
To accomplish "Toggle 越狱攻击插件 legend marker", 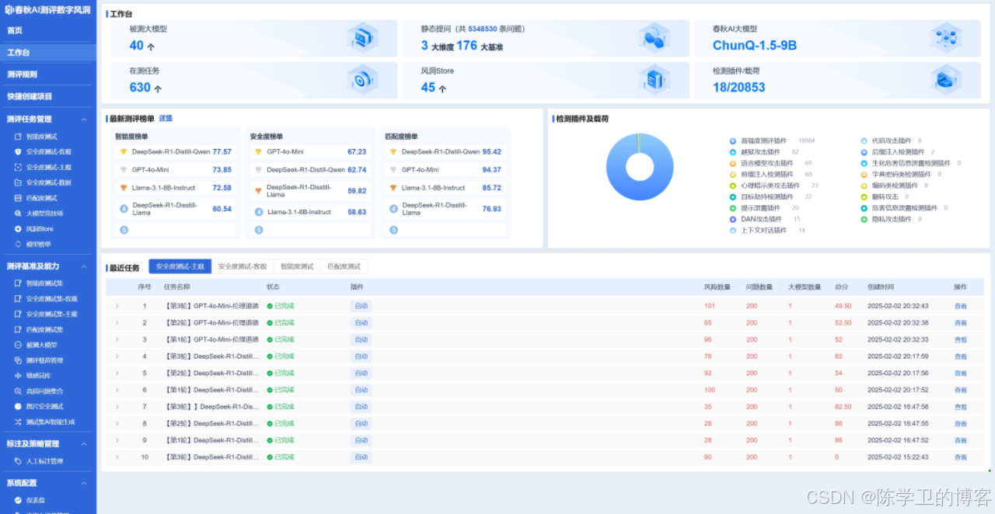I will tap(732, 152).
